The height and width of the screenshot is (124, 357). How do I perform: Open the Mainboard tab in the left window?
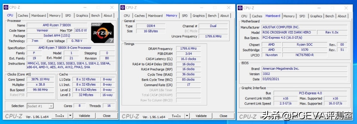(39, 15)
